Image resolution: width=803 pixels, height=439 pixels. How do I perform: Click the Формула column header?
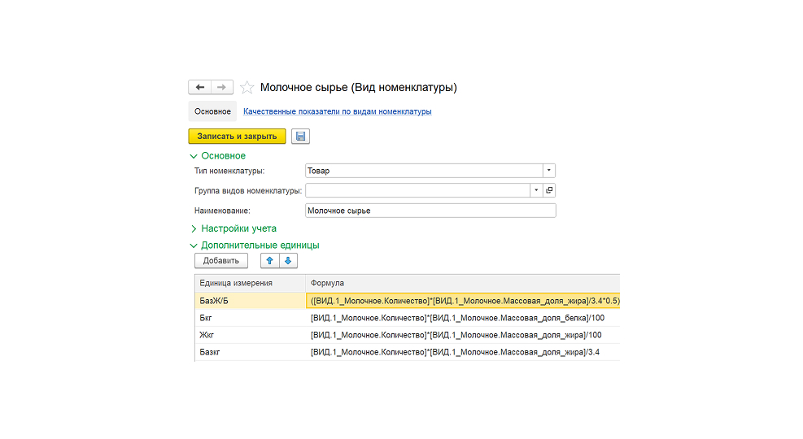pyautogui.click(x=462, y=283)
